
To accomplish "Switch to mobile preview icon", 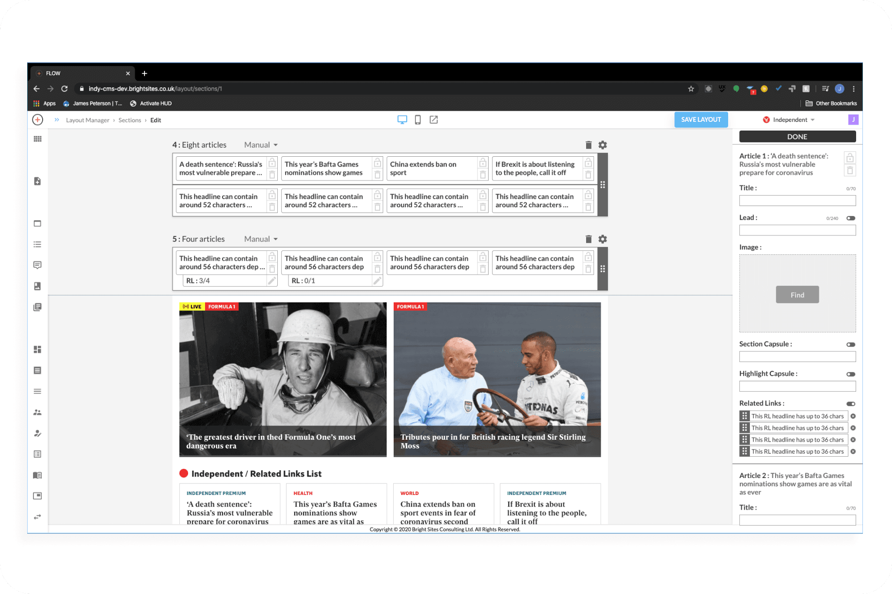I will coord(418,120).
